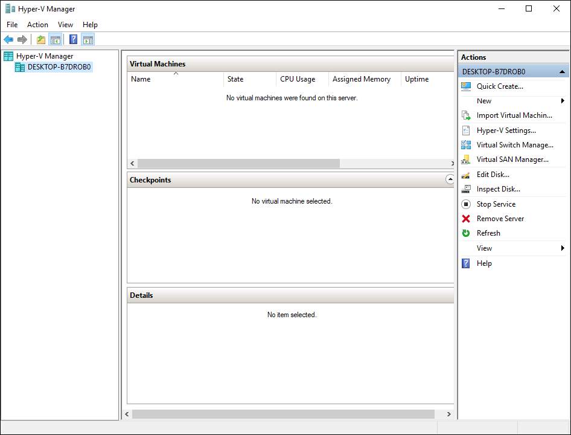Click the Quick Create monitor icon
The height and width of the screenshot is (435, 571).
click(466, 86)
